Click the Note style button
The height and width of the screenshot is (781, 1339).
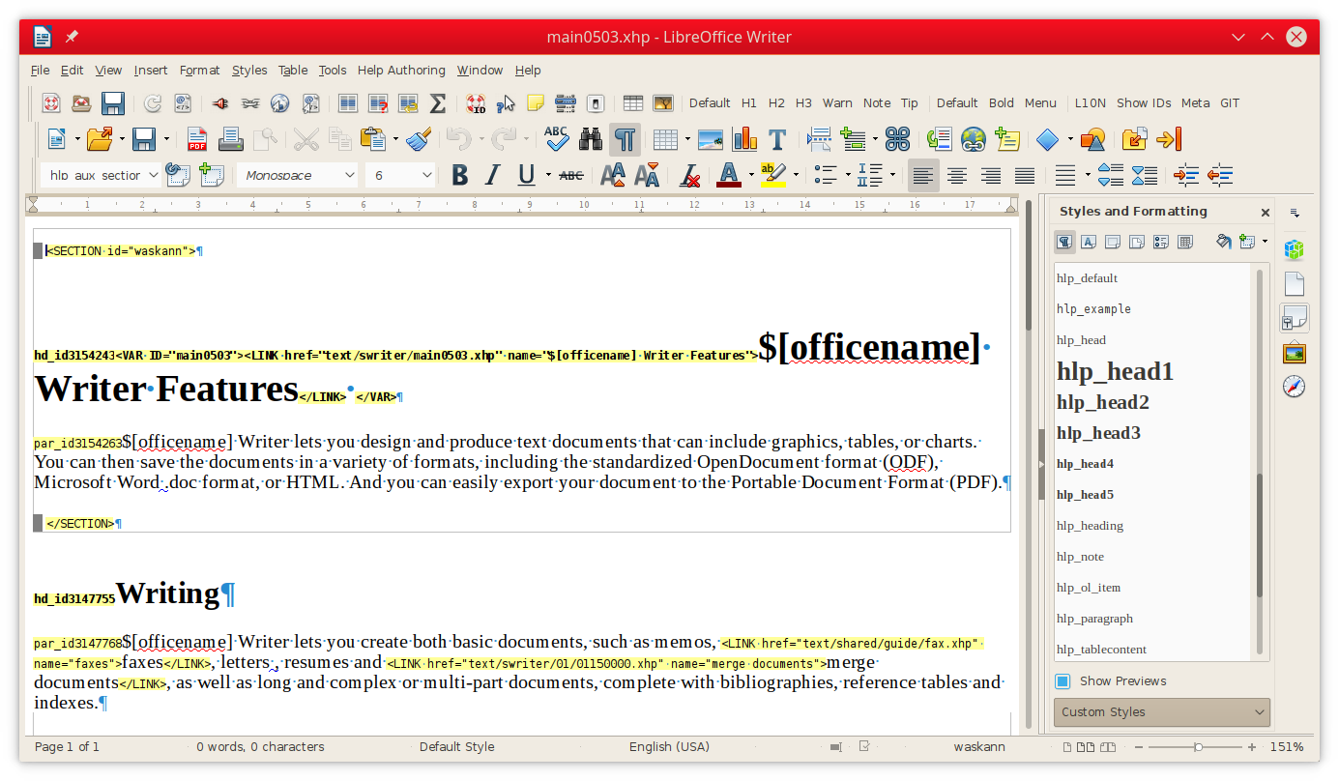(877, 103)
